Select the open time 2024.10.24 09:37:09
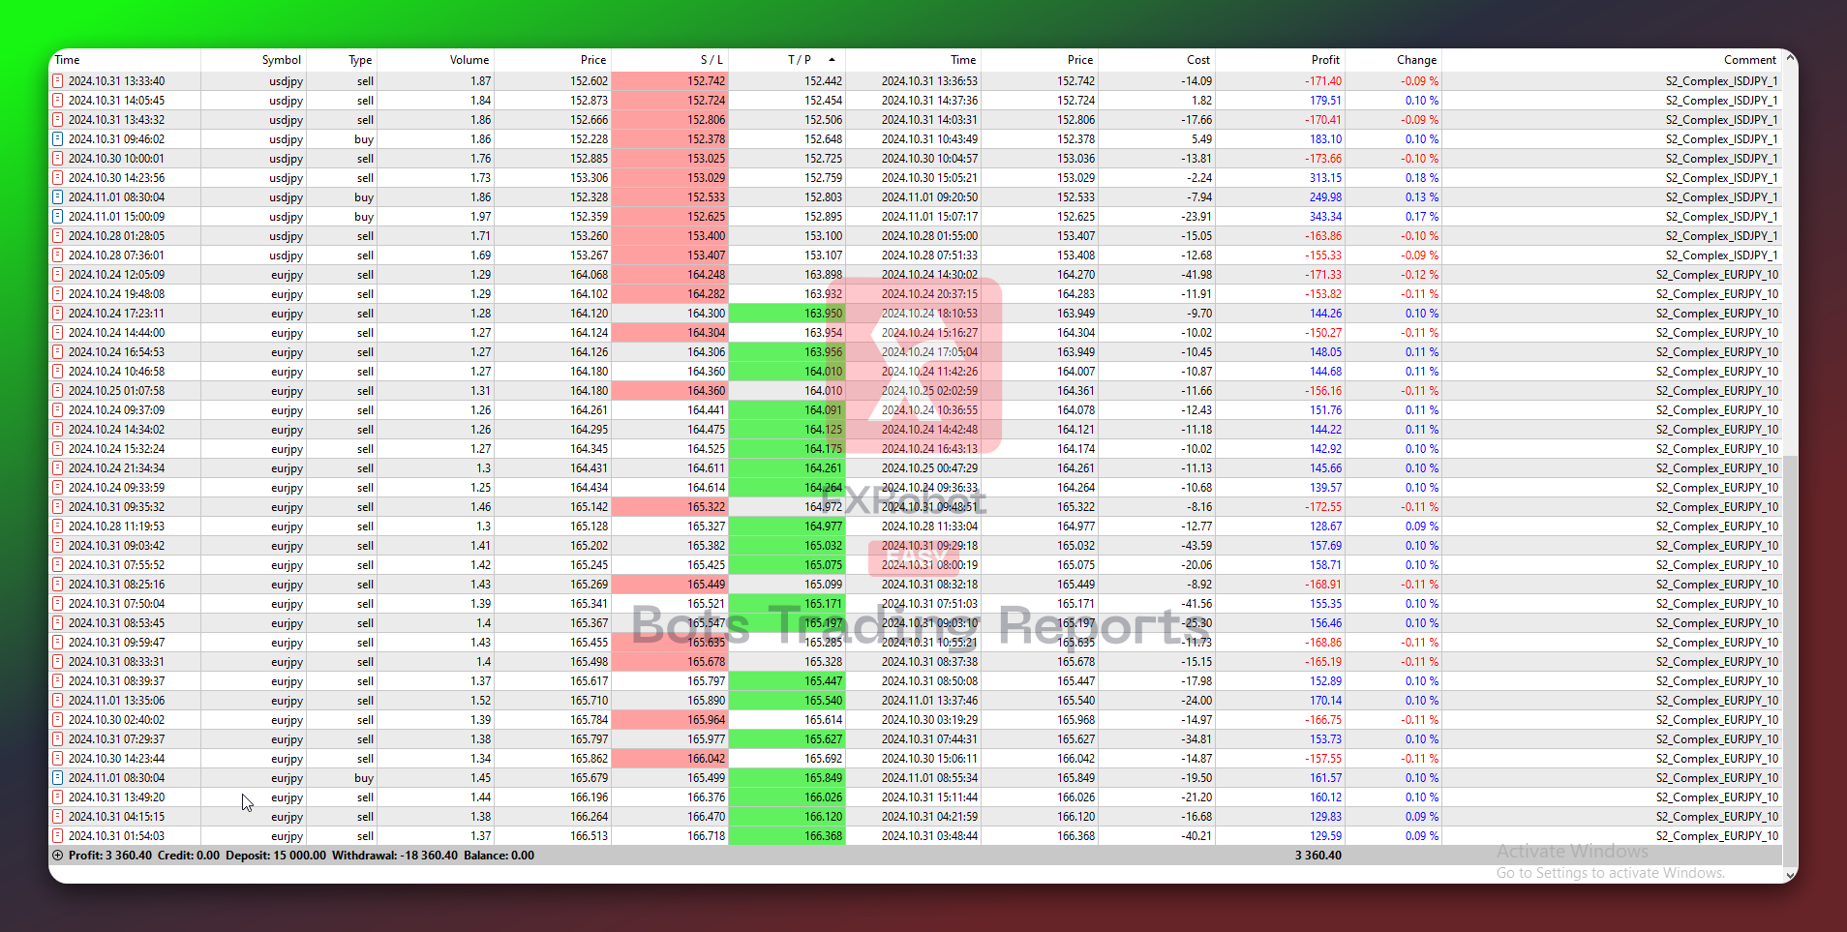Viewport: 1847px width, 932px height. [116, 410]
